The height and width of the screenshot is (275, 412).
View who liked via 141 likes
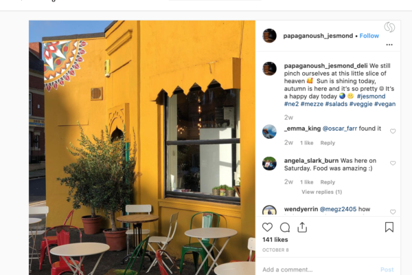(275, 240)
